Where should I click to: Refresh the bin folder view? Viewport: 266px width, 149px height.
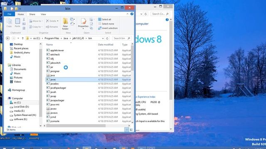[x=107, y=38]
